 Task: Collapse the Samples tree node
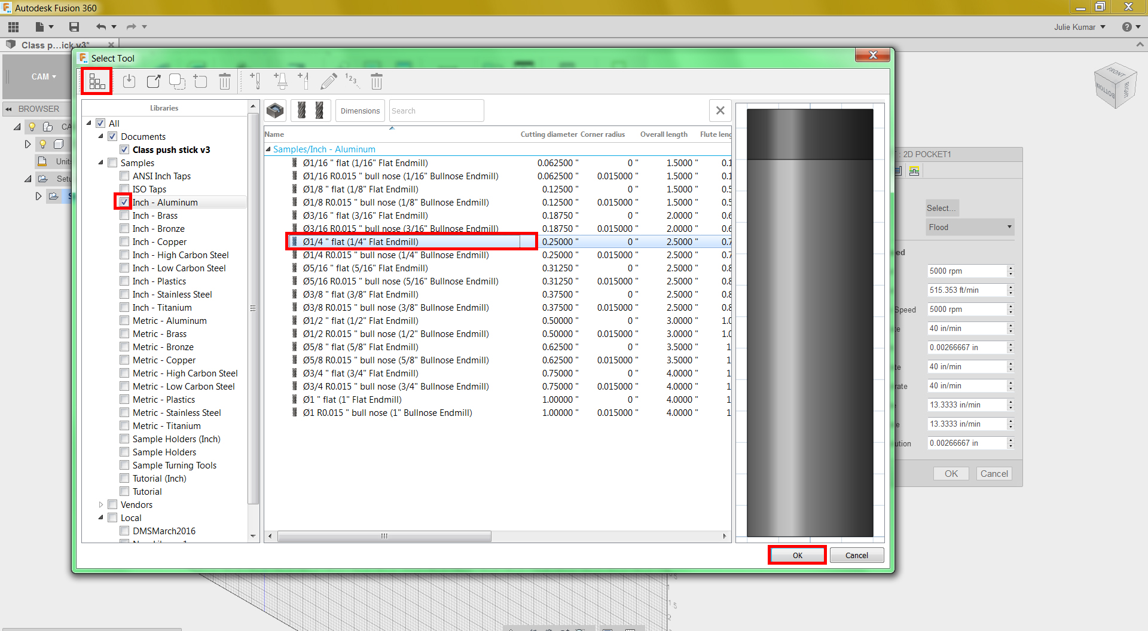(101, 163)
